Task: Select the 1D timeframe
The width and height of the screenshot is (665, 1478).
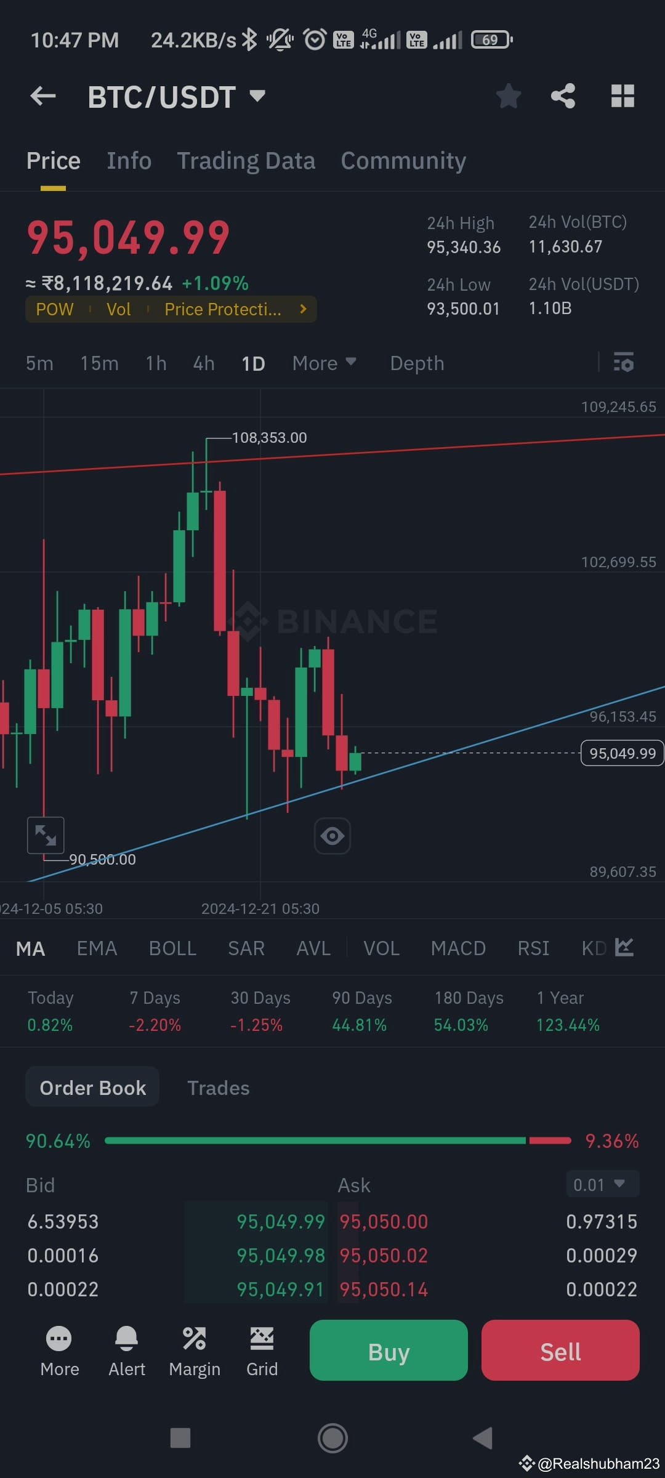Action: point(253,363)
